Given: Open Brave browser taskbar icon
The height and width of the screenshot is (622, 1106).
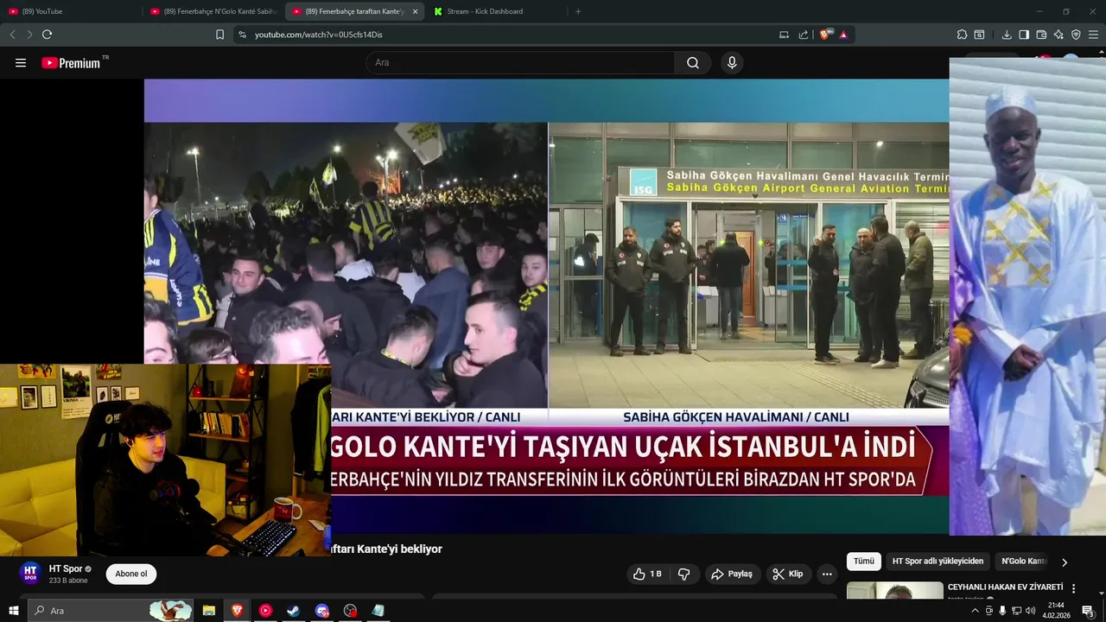Looking at the screenshot, I should coord(237,611).
